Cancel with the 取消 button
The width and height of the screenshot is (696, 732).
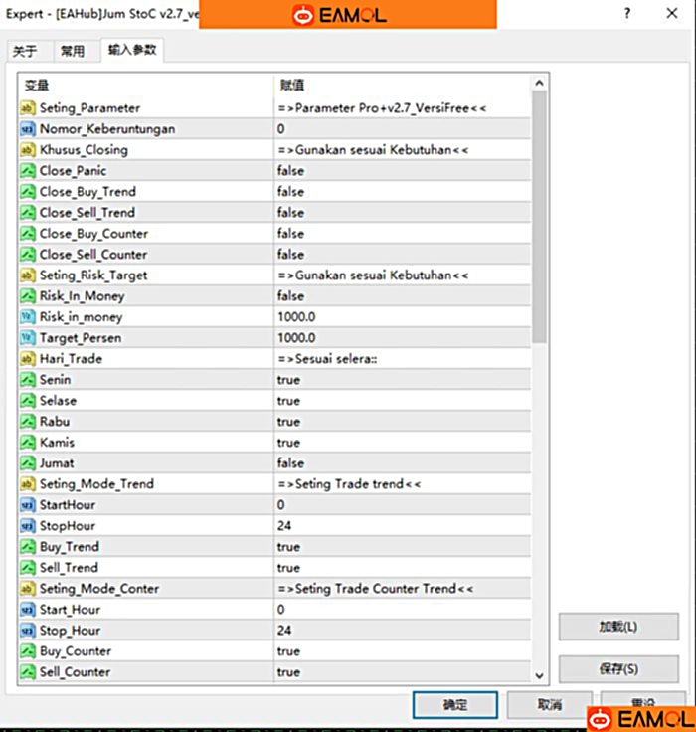point(550,705)
